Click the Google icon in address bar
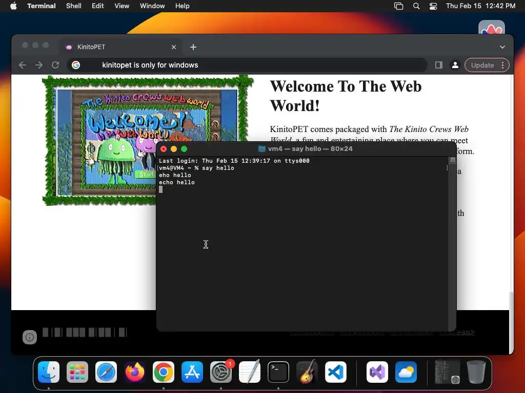Screen dimensions: 525x393 click(76, 65)
